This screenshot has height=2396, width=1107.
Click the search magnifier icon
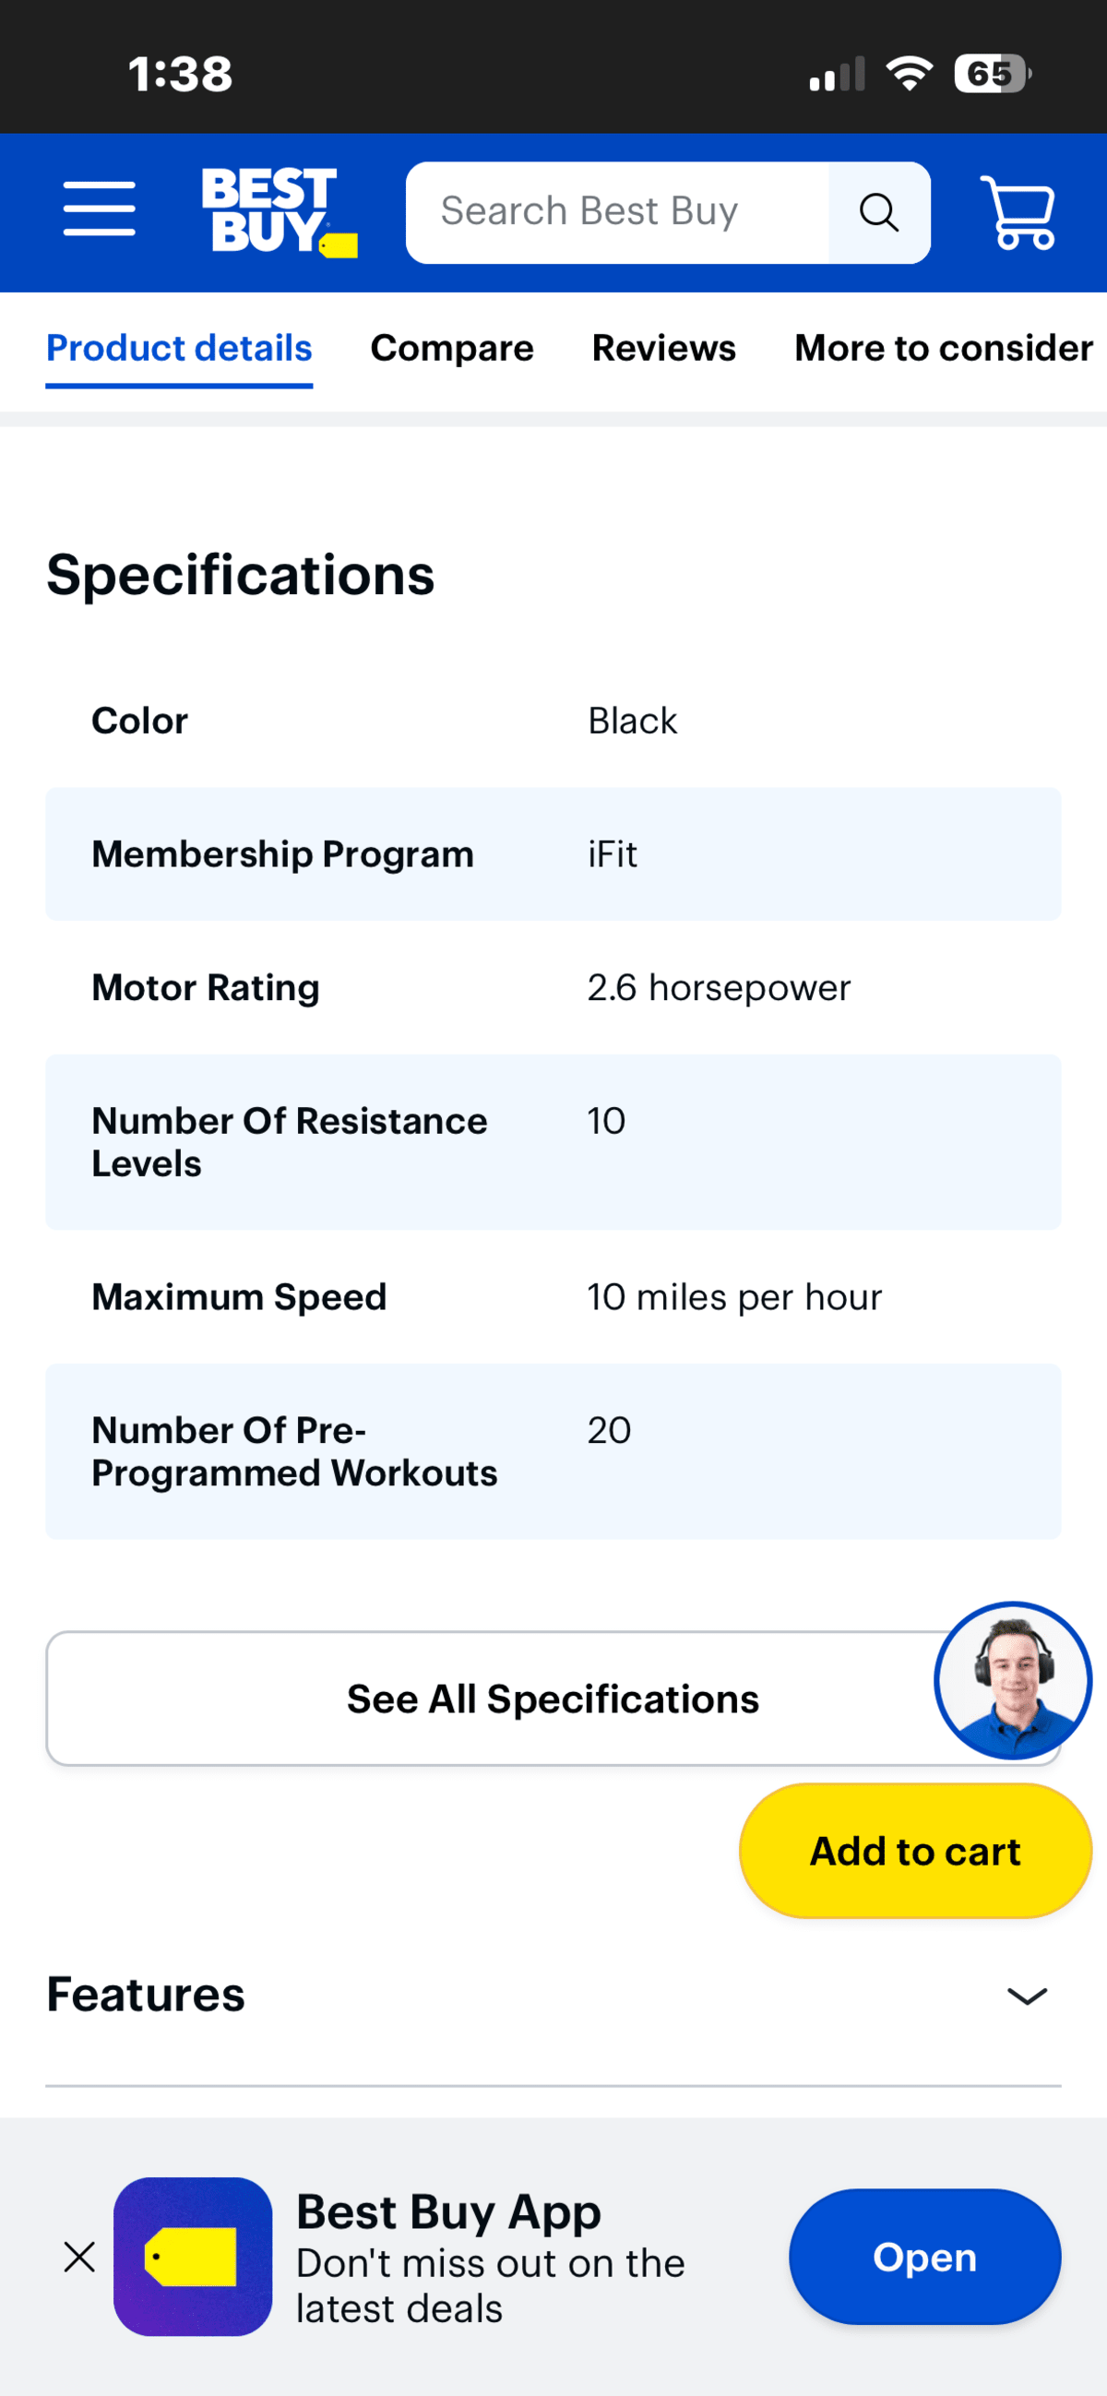click(x=879, y=213)
